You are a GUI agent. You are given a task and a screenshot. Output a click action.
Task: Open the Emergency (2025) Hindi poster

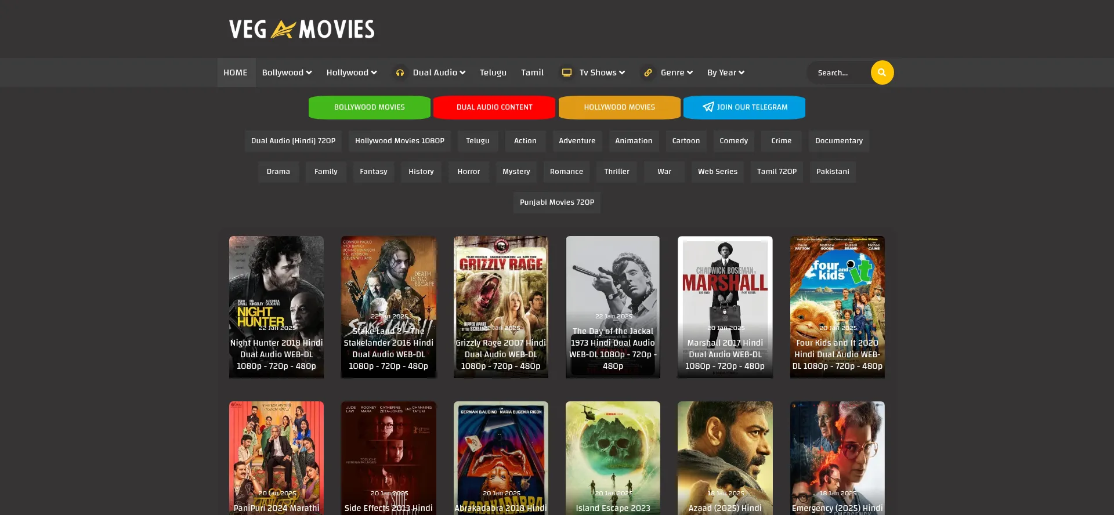point(837,458)
